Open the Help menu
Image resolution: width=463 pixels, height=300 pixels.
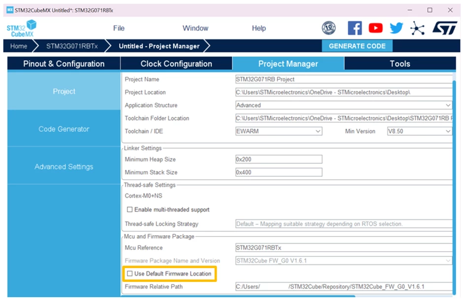point(259,28)
